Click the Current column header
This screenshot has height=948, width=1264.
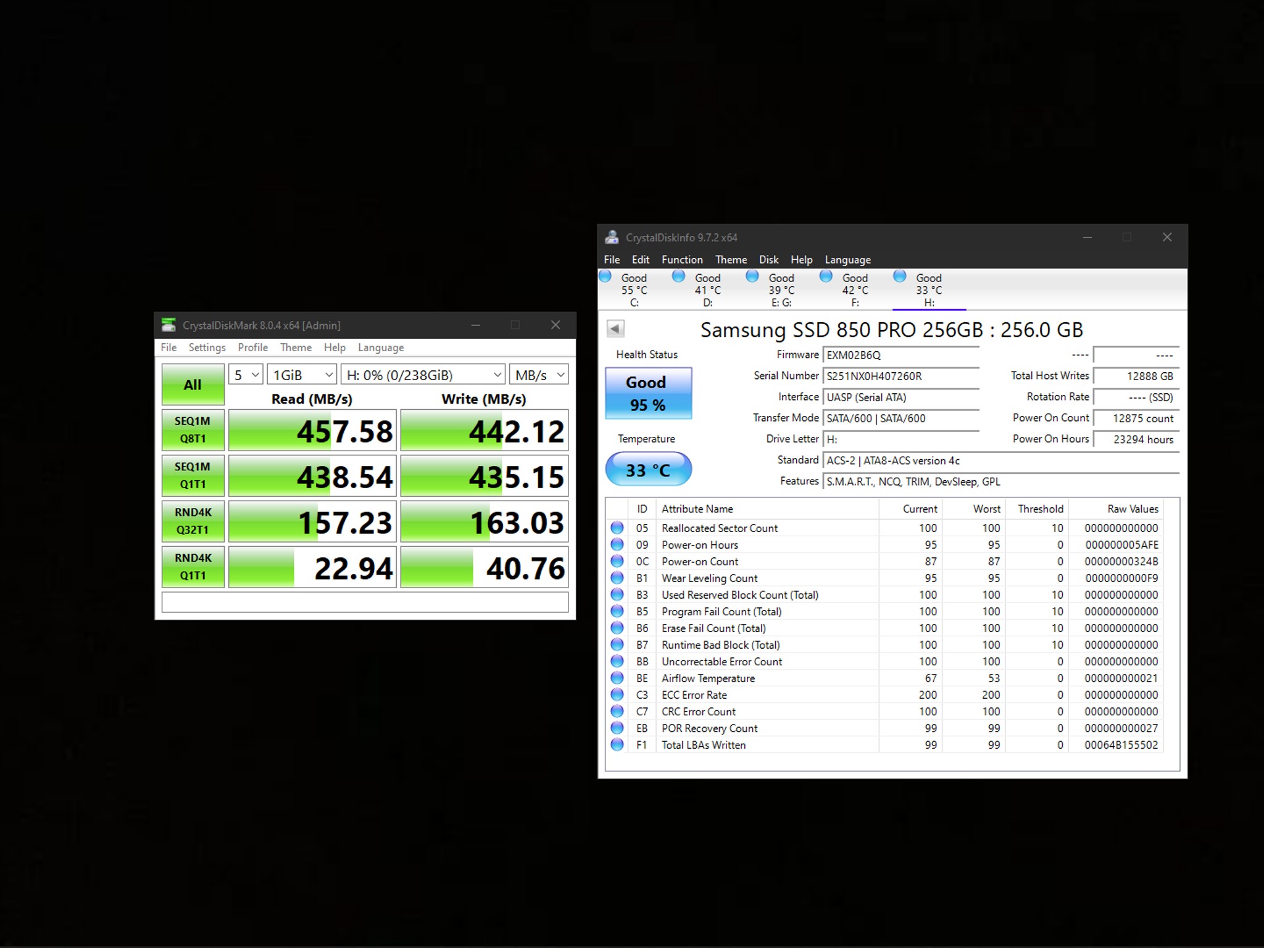point(910,509)
